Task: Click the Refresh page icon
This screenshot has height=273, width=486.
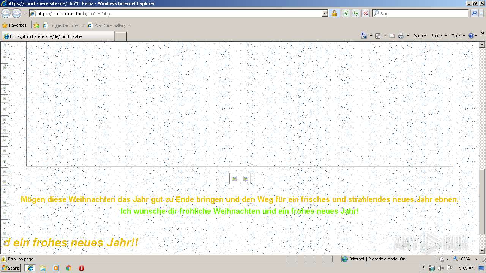Action: coord(356,13)
